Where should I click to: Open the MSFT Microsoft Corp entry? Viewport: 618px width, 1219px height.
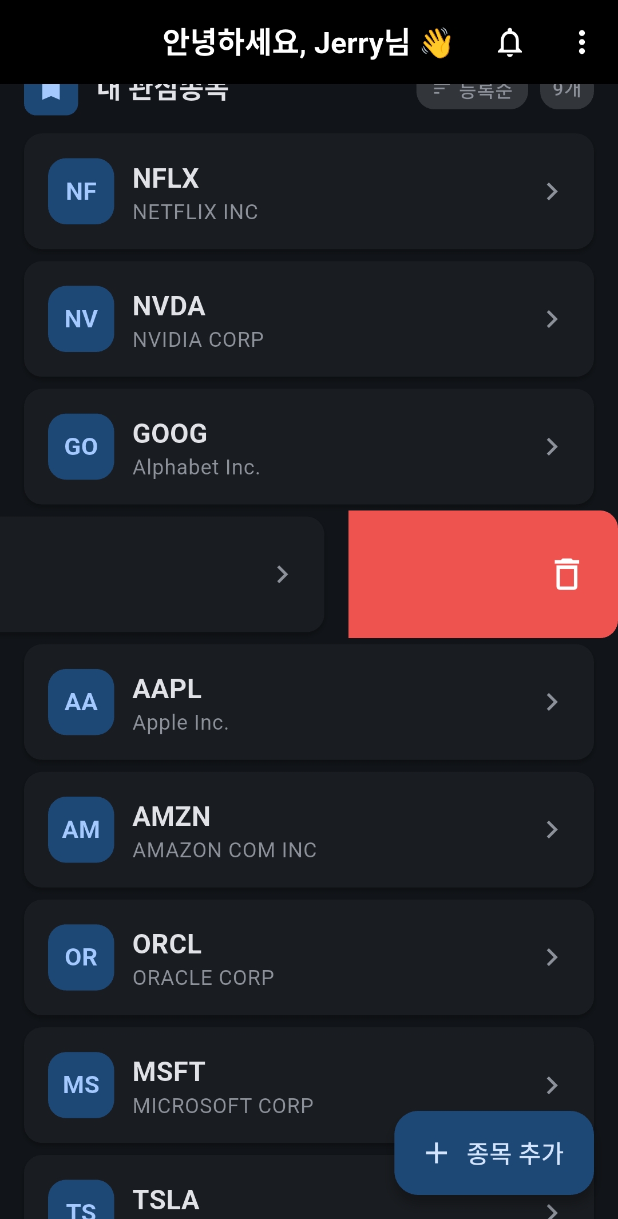(x=229, y=1085)
